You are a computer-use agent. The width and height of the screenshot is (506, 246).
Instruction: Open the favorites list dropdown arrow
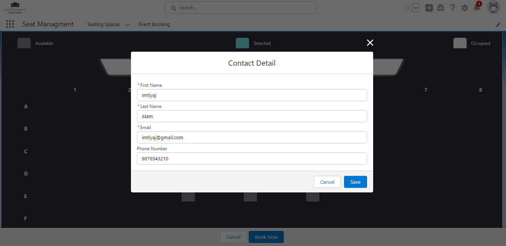[416, 8]
